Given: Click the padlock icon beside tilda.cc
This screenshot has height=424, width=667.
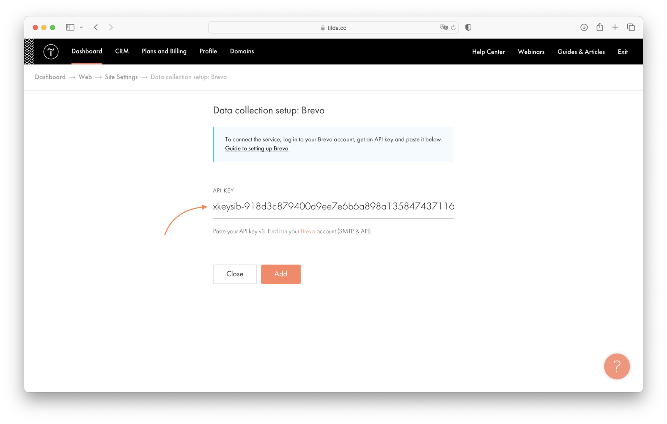Looking at the screenshot, I should 323,28.
